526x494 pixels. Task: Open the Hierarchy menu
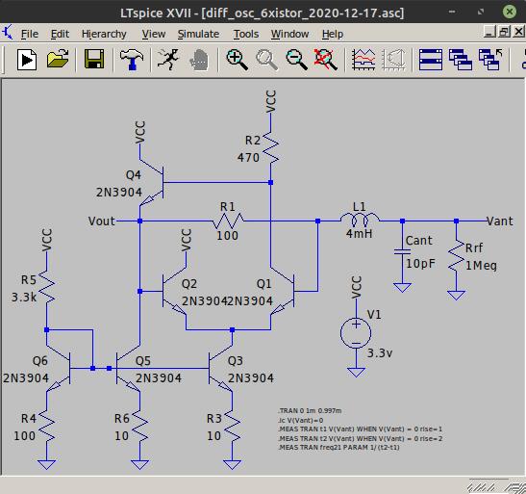click(104, 34)
